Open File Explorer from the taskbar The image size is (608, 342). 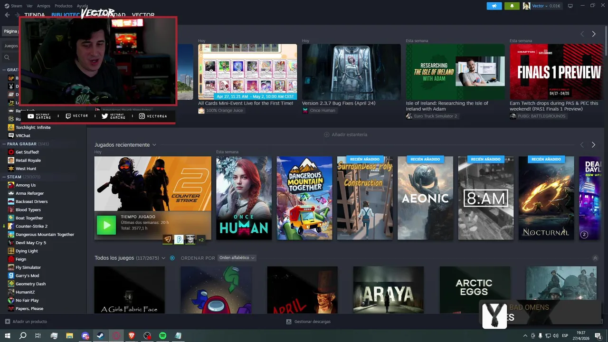[70, 335]
